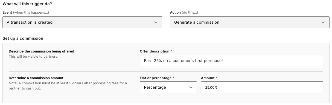Click the note about five dollar minimum commission

[68, 86]
